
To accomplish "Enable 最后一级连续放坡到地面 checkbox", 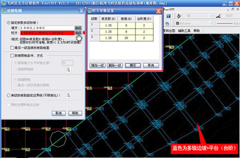I will 12,48.
